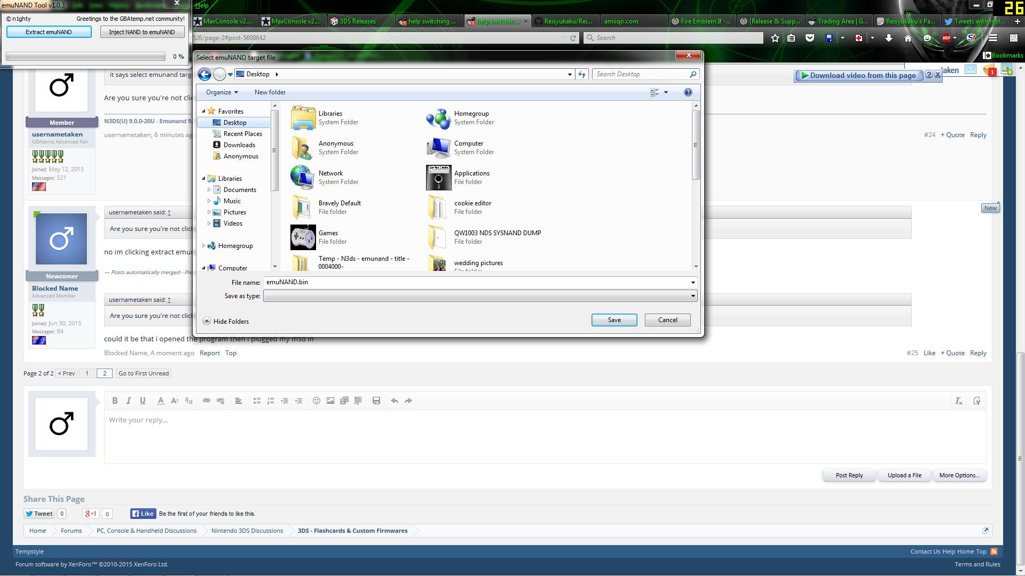1025x576 pixels.
Task: Subscribe via the RSS icon in the footer
Action: [x=994, y=551]
